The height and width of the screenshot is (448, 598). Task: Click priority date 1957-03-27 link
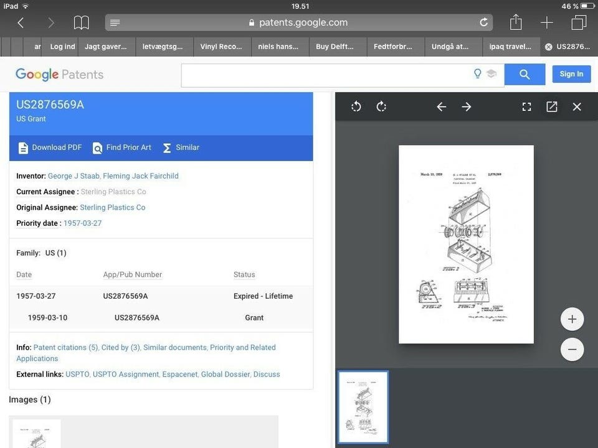coord(82,223)
